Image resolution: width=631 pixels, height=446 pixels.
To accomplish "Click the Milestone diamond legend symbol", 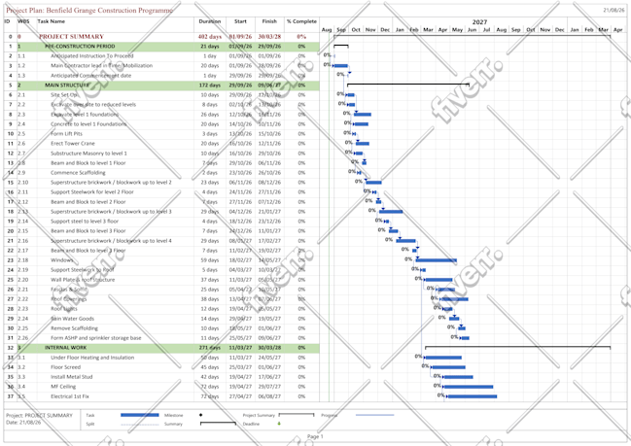I will click(x=201, y=415).
